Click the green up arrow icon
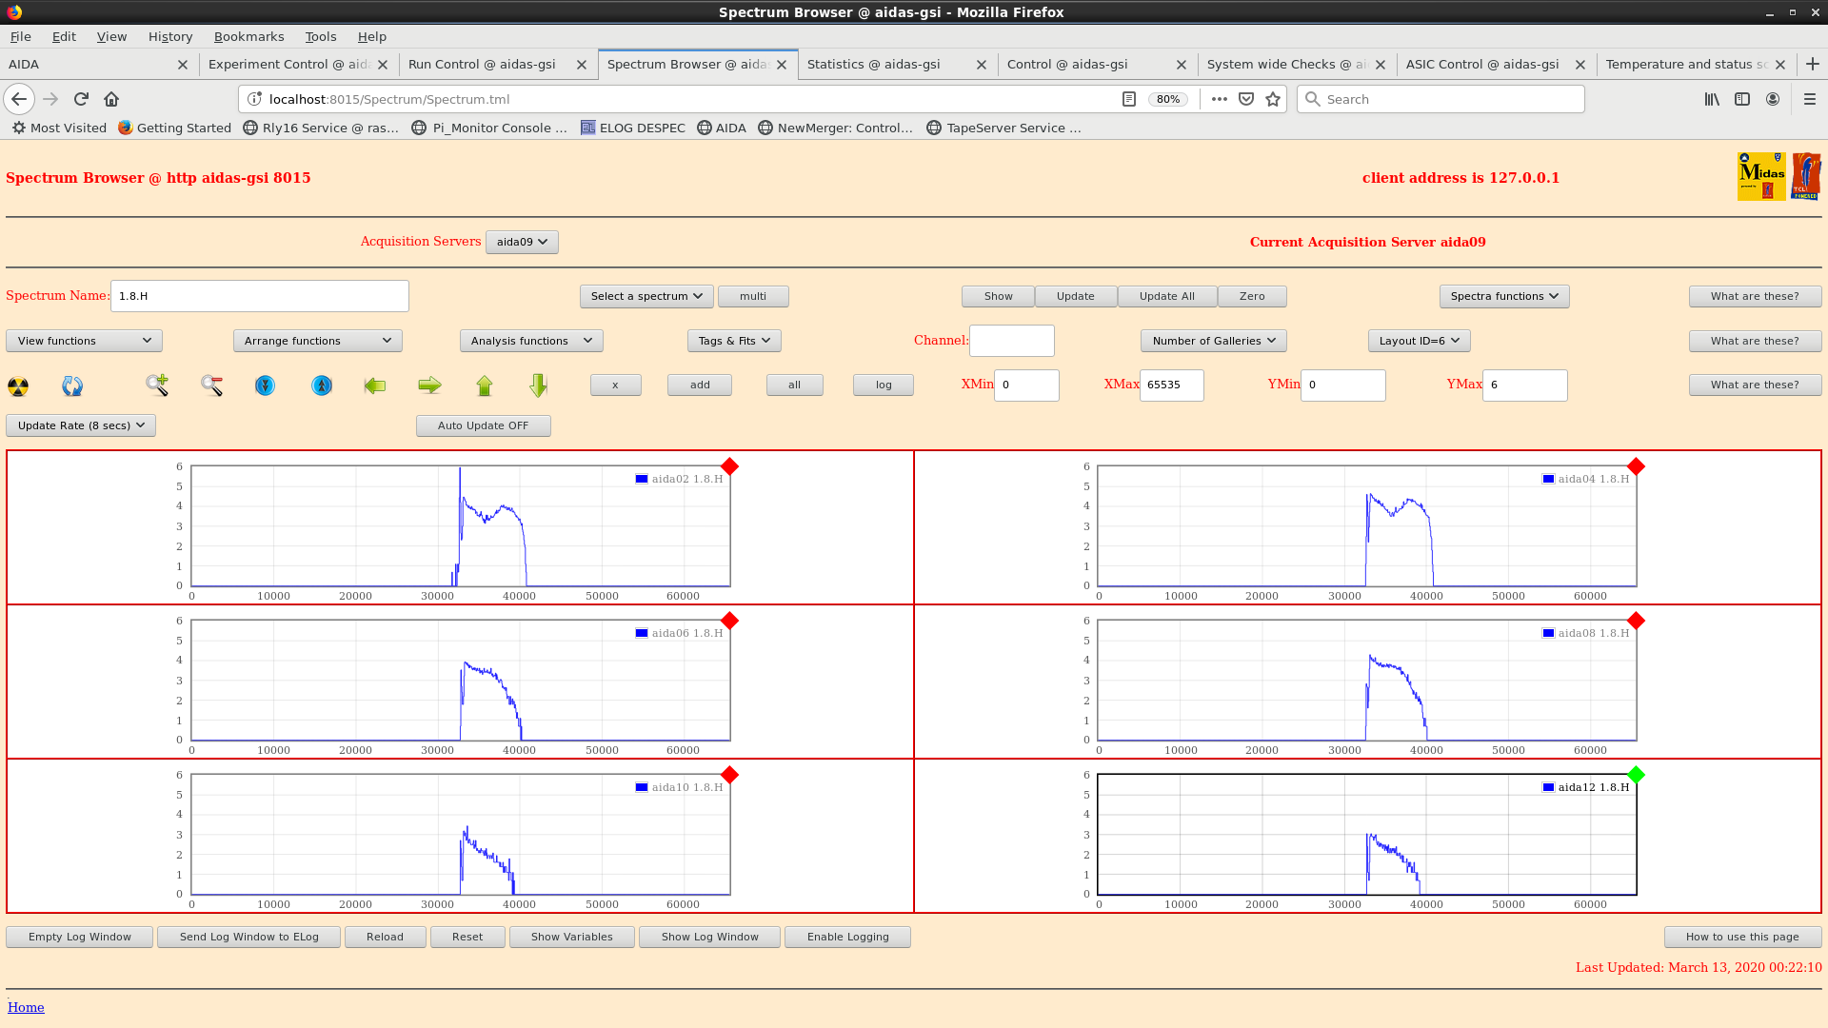Screen dimensions: 1828x1028 point(485,385)
